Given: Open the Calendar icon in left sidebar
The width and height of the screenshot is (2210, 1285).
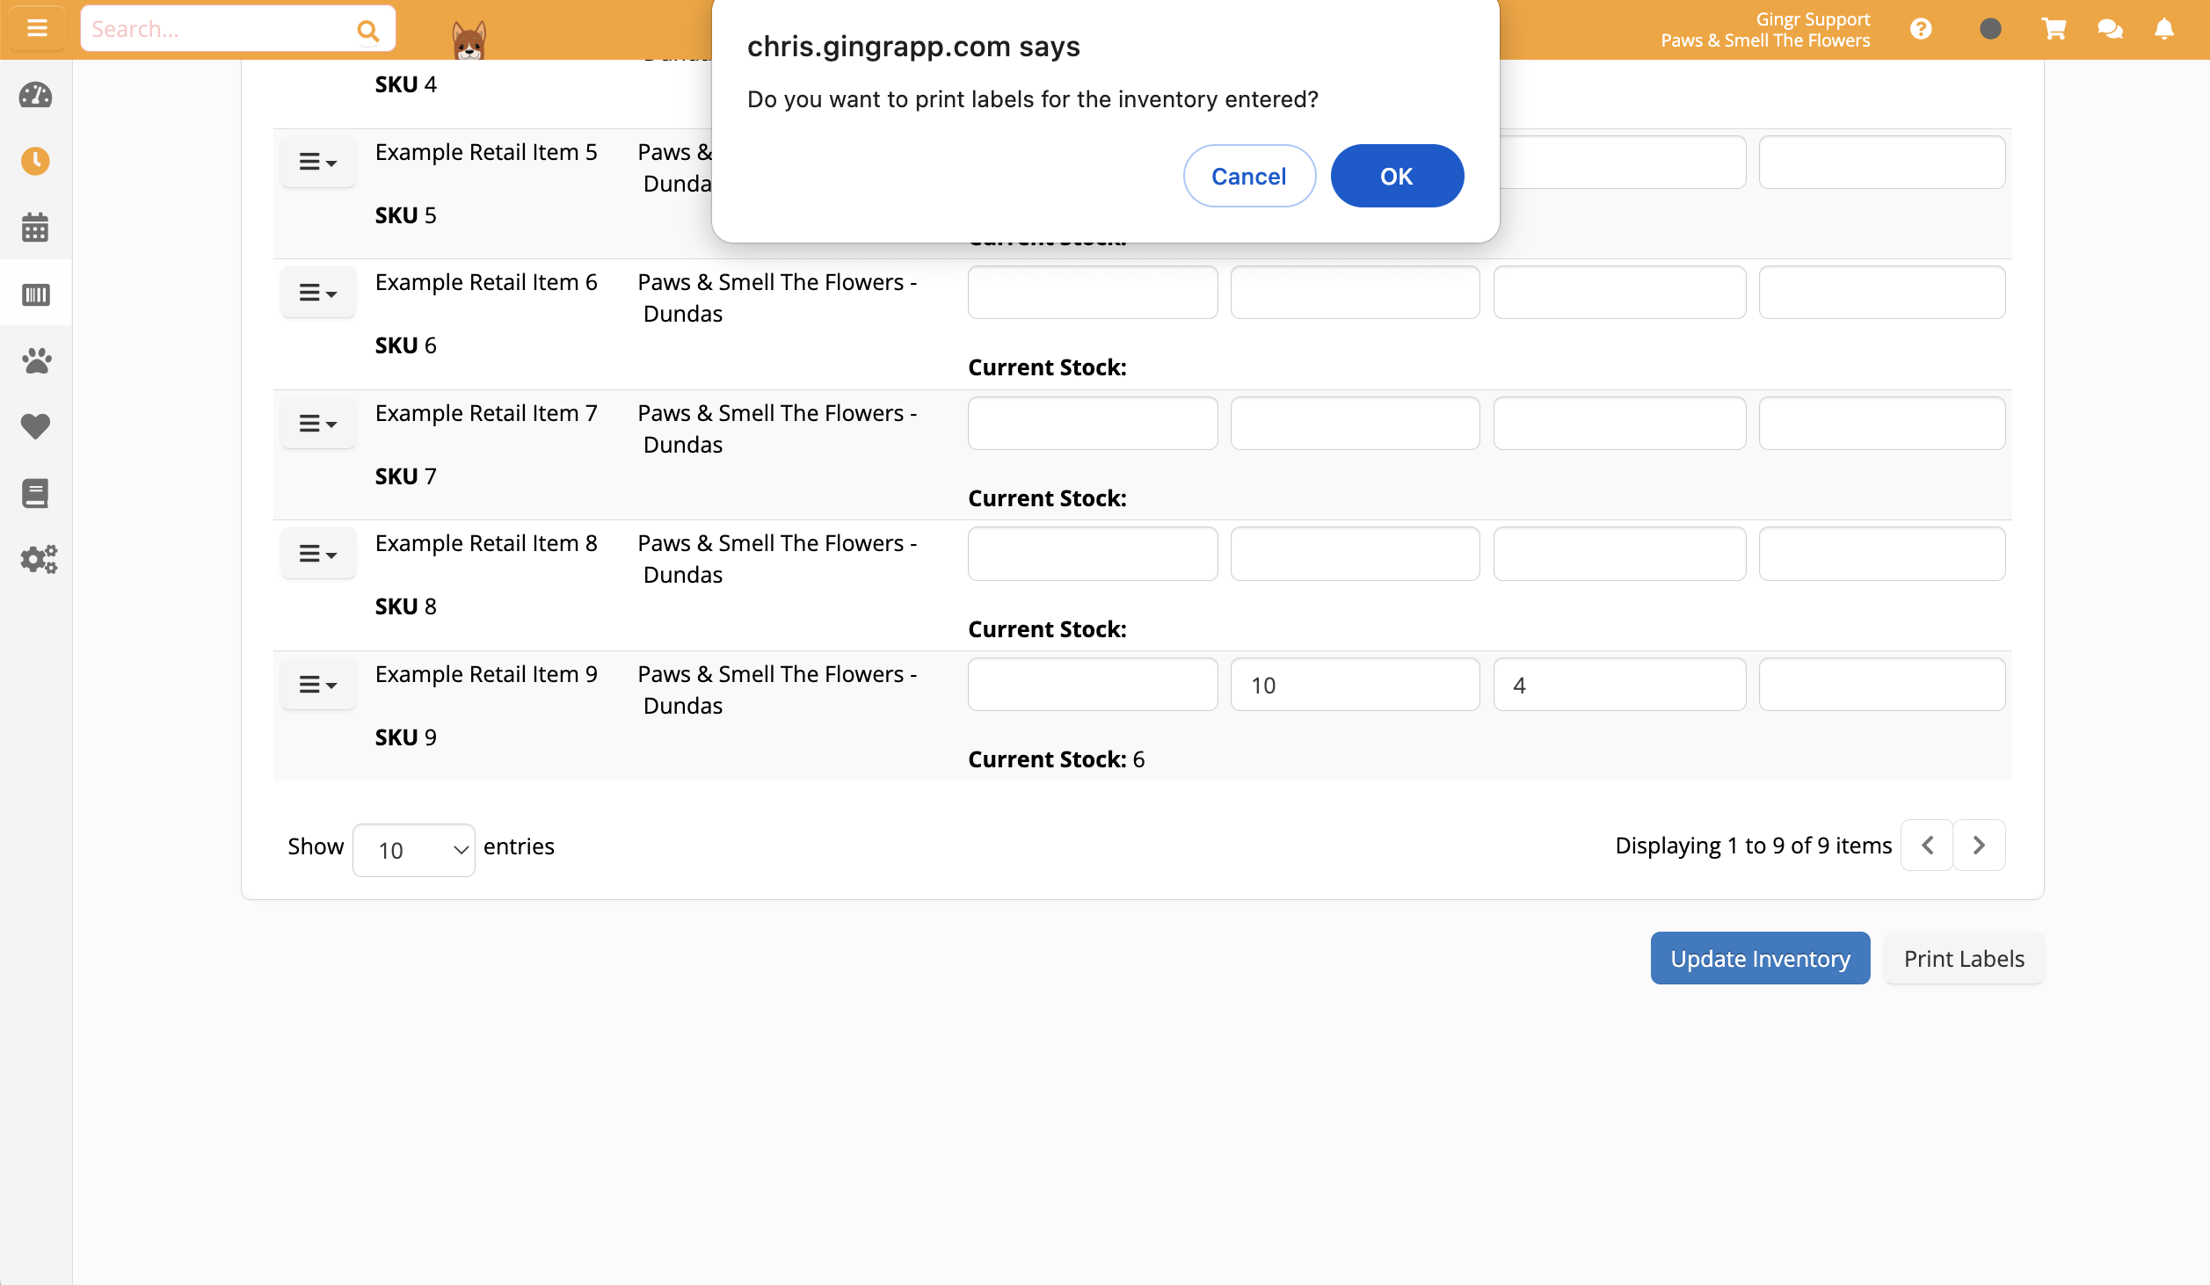Looking at the screenshot, I should tap(35, 227).
